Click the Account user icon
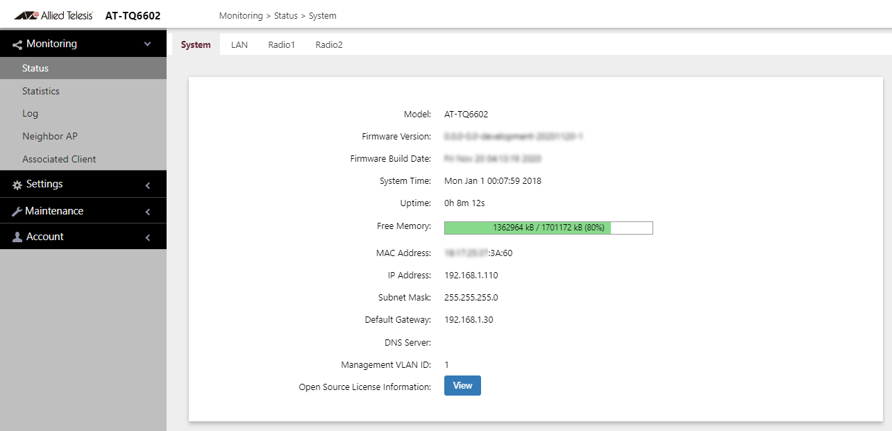Viewport: 892px width, 431px height. pos(17,237)
